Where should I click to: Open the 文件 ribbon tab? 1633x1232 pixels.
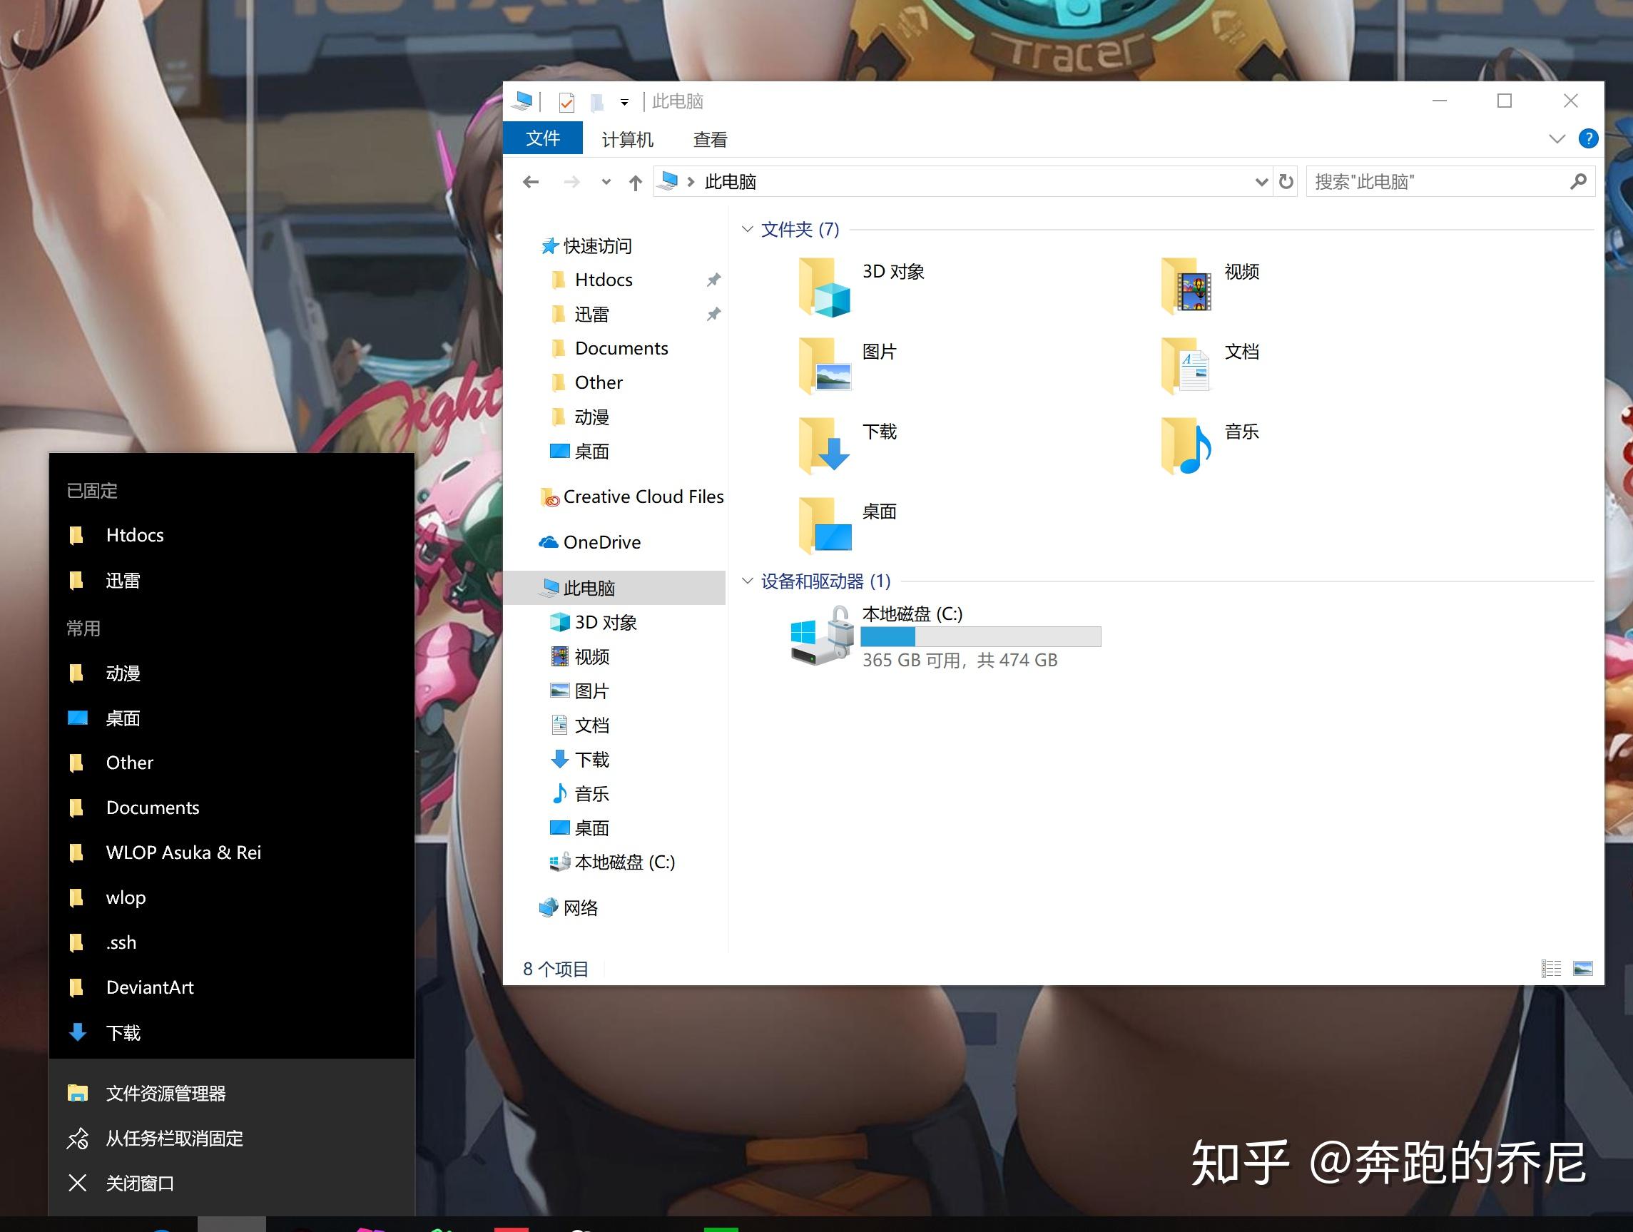point(543,139)
